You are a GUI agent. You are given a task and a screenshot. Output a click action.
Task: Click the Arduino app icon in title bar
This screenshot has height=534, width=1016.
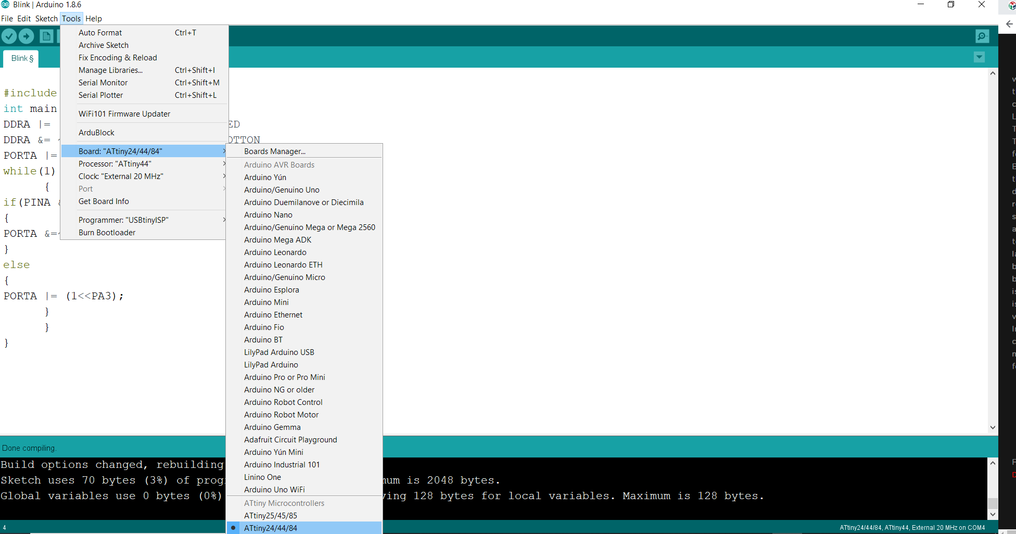tap(5, 5)
